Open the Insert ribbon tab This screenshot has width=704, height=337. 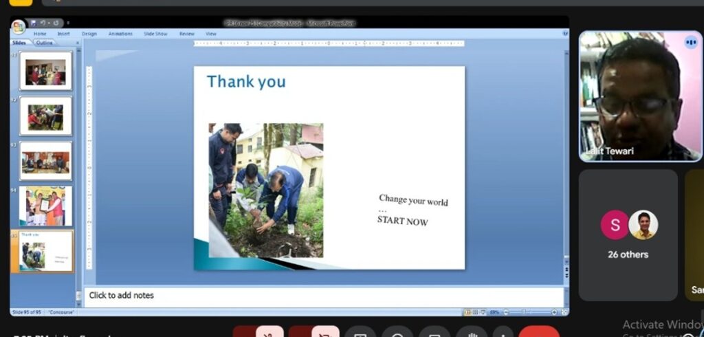tap(63, 34)
